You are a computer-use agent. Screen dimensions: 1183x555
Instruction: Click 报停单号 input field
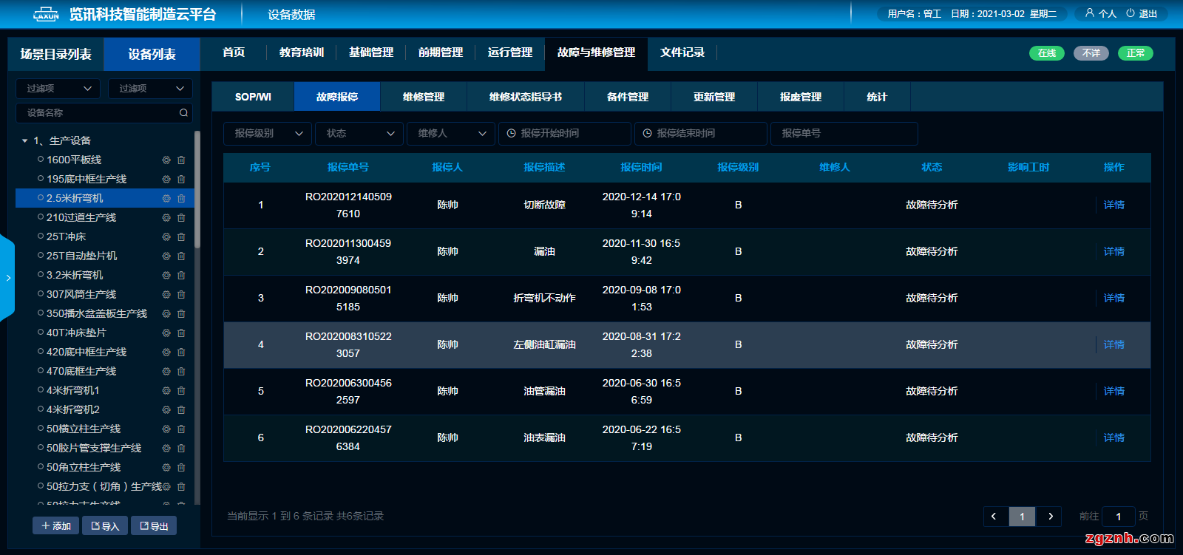coord(844,134)
